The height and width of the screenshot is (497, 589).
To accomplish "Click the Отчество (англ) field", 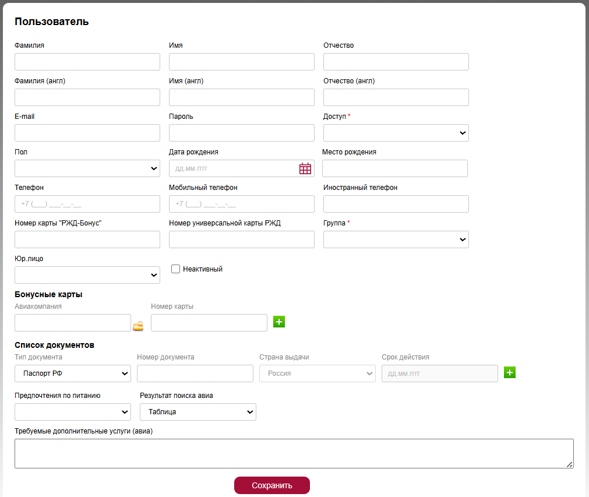I will point(396,97).
